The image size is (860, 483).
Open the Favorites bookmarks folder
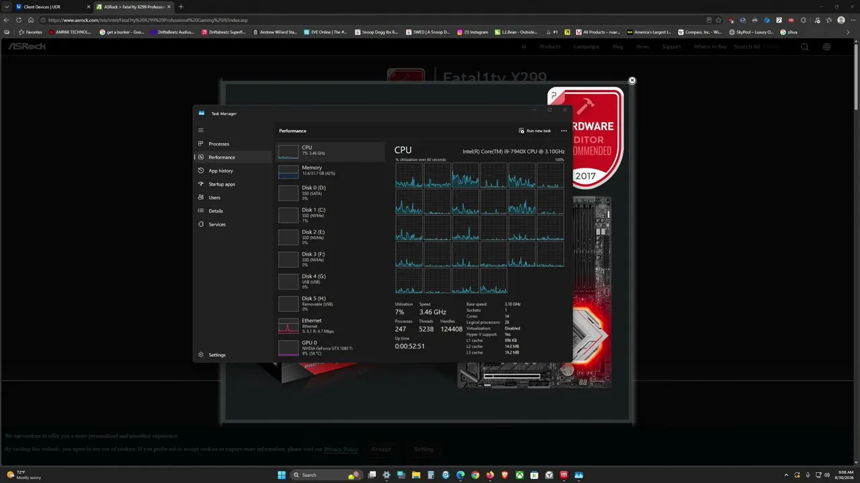coord(31,32)
